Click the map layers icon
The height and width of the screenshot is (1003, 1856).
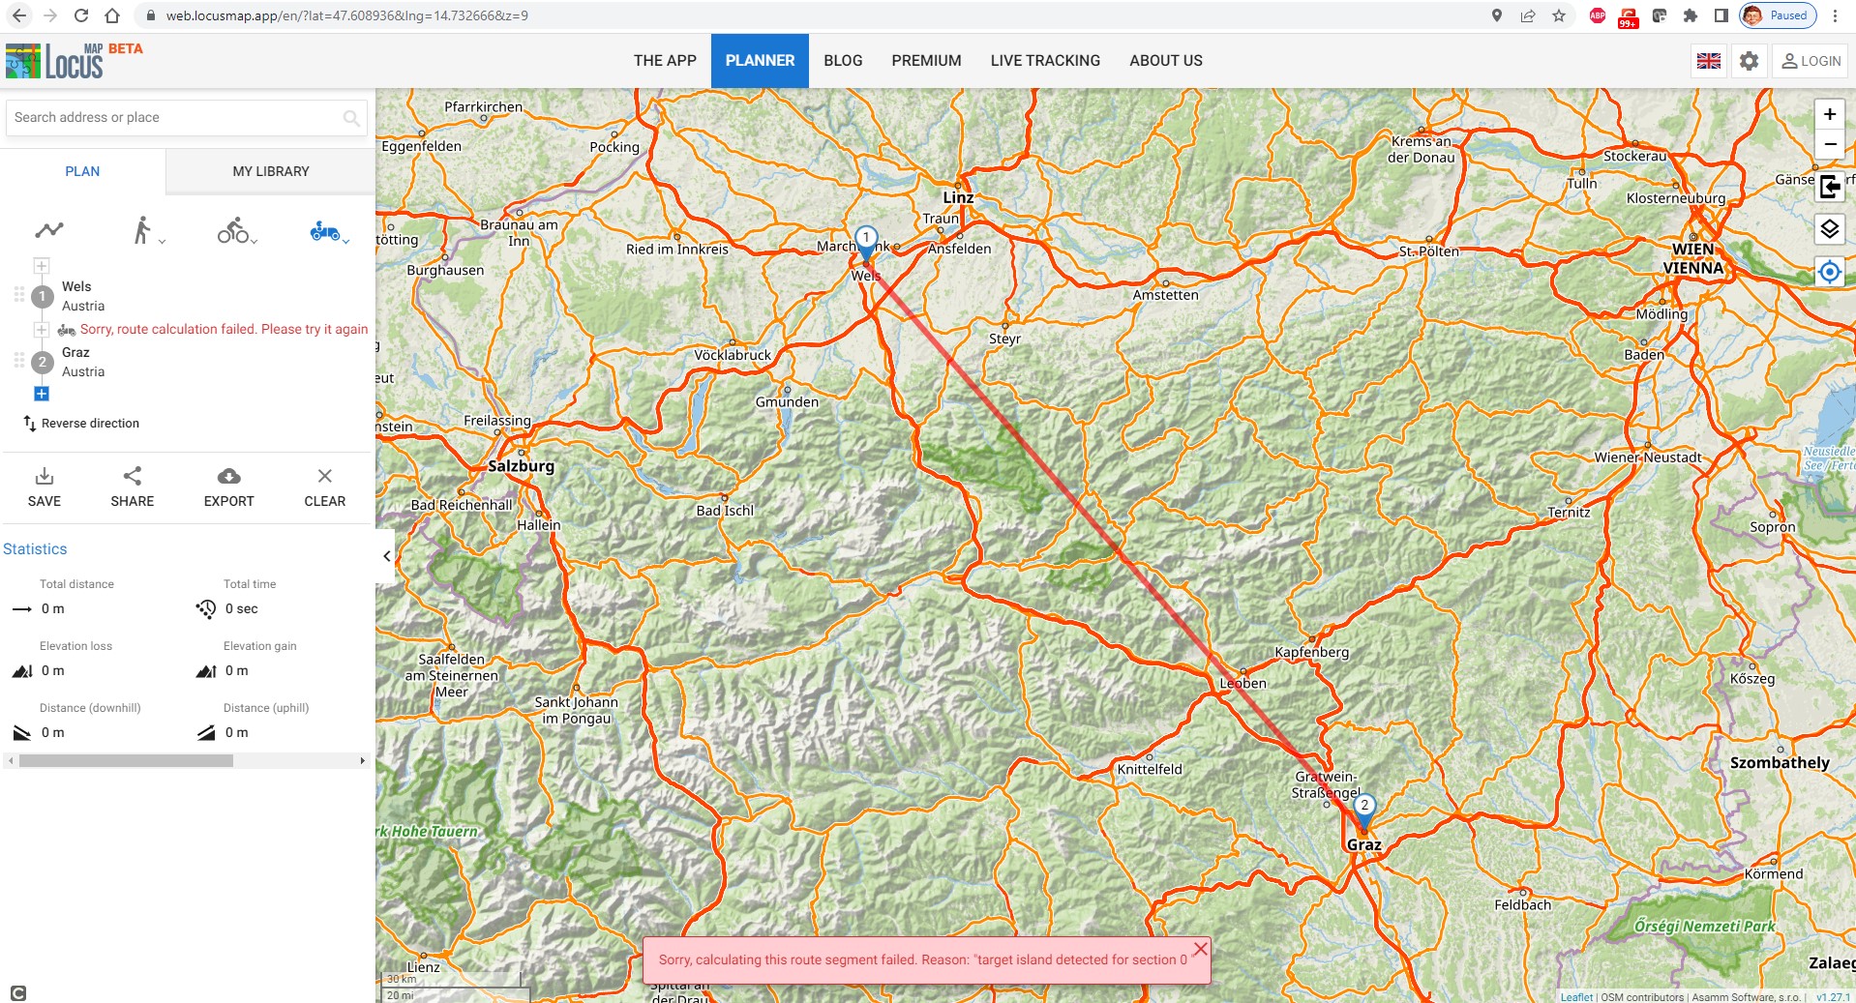[1829, 229]
